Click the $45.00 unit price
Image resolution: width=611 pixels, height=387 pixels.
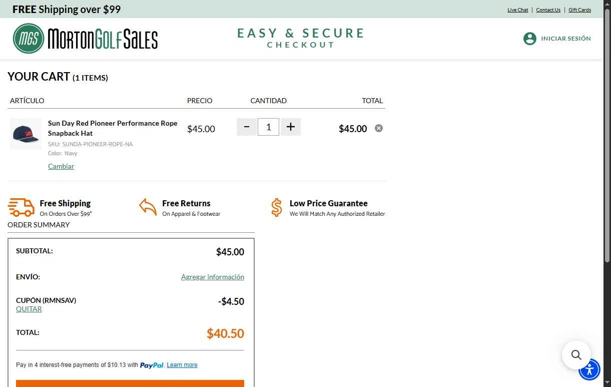tap(201, 129)
